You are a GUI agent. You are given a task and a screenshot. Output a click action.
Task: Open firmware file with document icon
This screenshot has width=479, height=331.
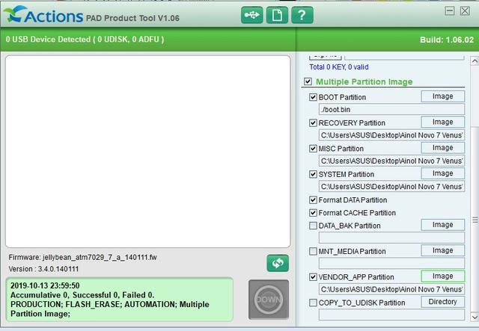tap(277, 15)
